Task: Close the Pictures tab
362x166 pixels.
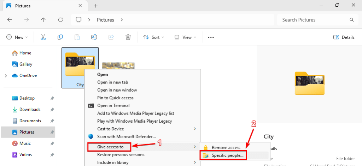Action: point(80,6)
